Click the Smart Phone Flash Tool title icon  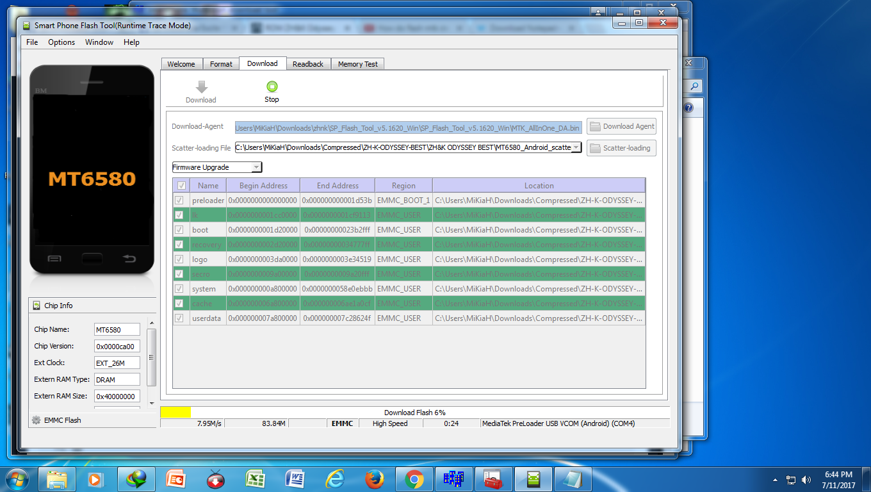click(x=26, y=26)
